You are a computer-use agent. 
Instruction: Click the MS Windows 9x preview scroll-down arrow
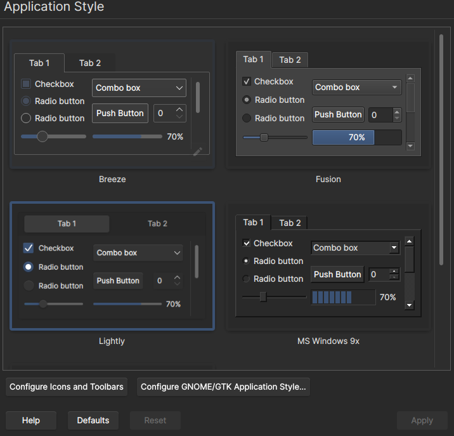(x=409, y=305)
